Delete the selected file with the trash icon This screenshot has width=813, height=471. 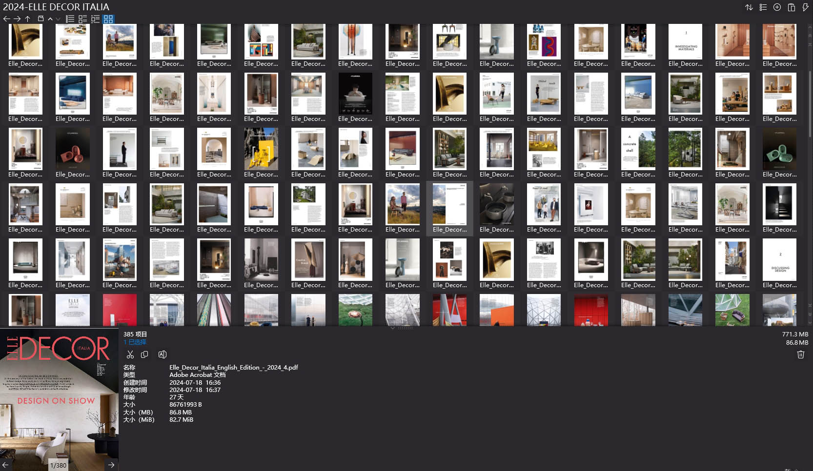[x=800, y=354]
